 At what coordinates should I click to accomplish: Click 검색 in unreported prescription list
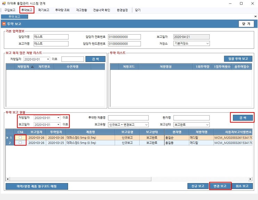[x=95, y=59]
